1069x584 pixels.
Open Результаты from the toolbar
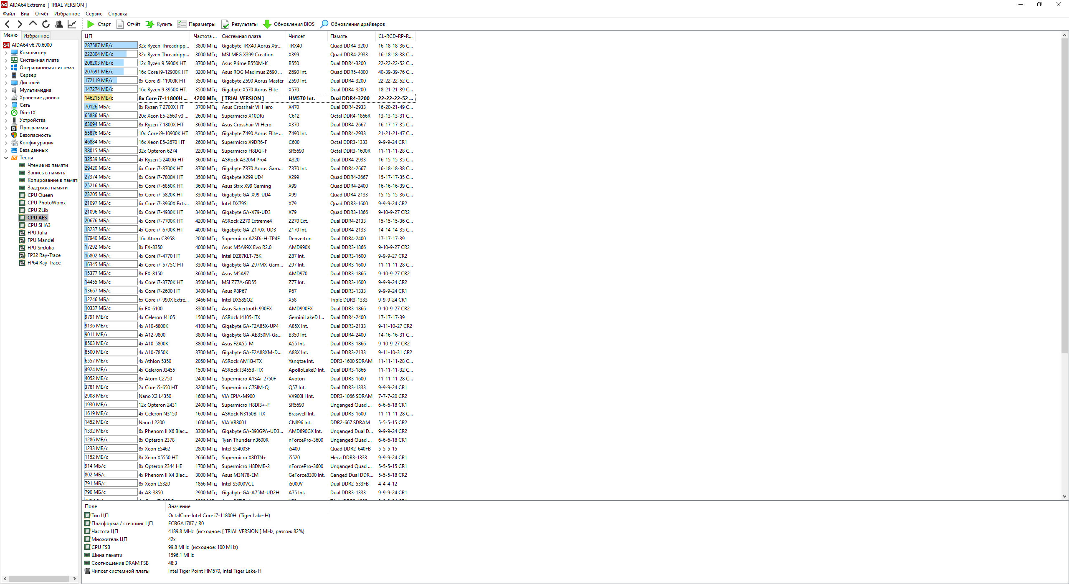239,24
